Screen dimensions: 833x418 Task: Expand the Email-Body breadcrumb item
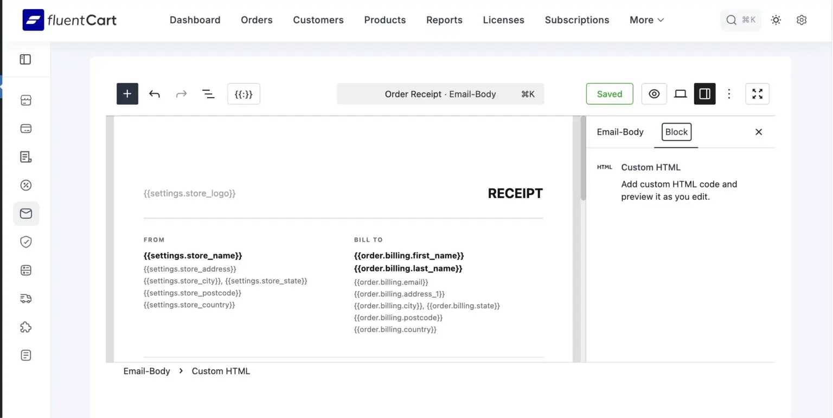coord(146,371)
